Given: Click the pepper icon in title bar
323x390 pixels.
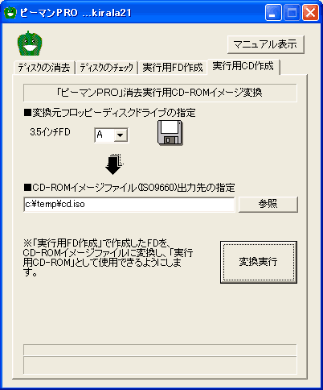Looking at the screenshot, I should click(10, 12).
